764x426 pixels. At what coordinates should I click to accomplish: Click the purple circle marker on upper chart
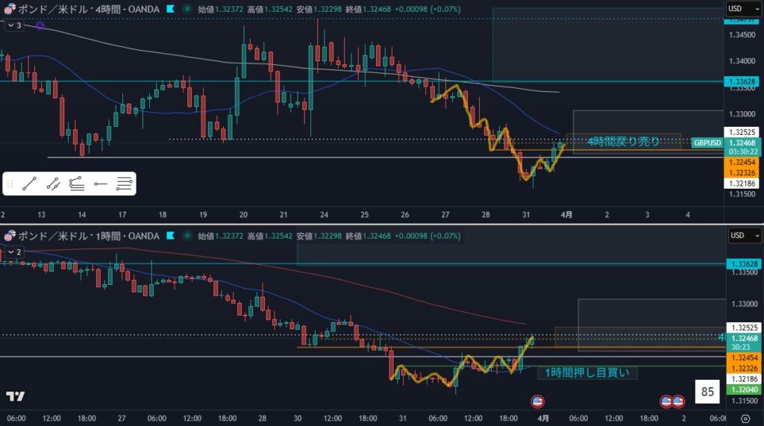click(x=40, y=25)
